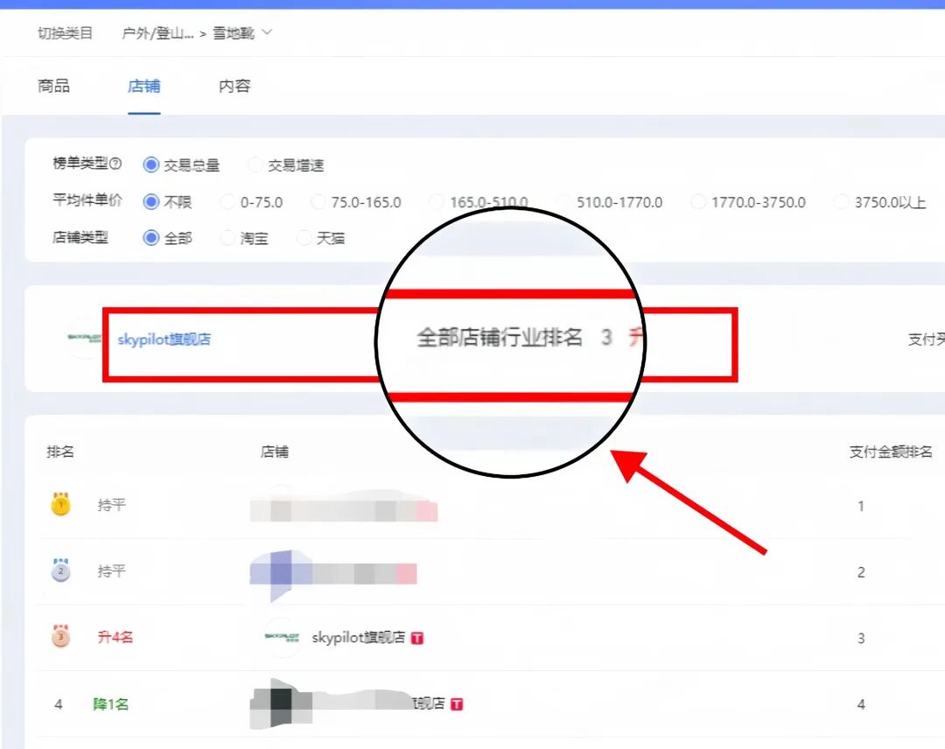This screenshot has width=945, height=749.
Task: Choose the 75.0-165.0 price range
Action: [318, 201]
